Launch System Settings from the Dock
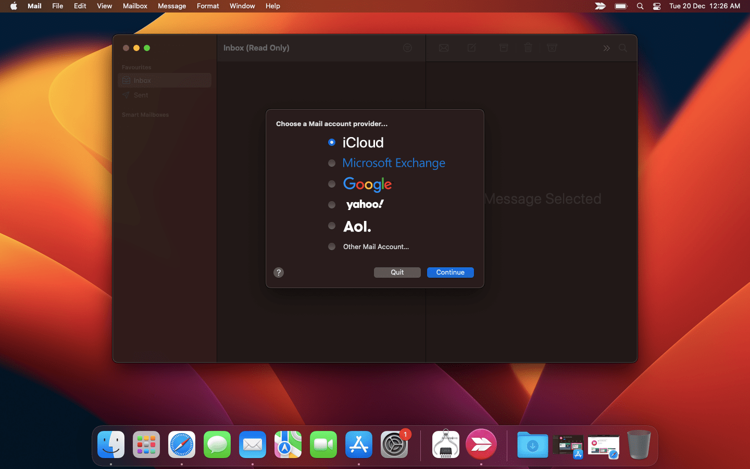This screenshot has height=469, width=750. pos(394,445)
